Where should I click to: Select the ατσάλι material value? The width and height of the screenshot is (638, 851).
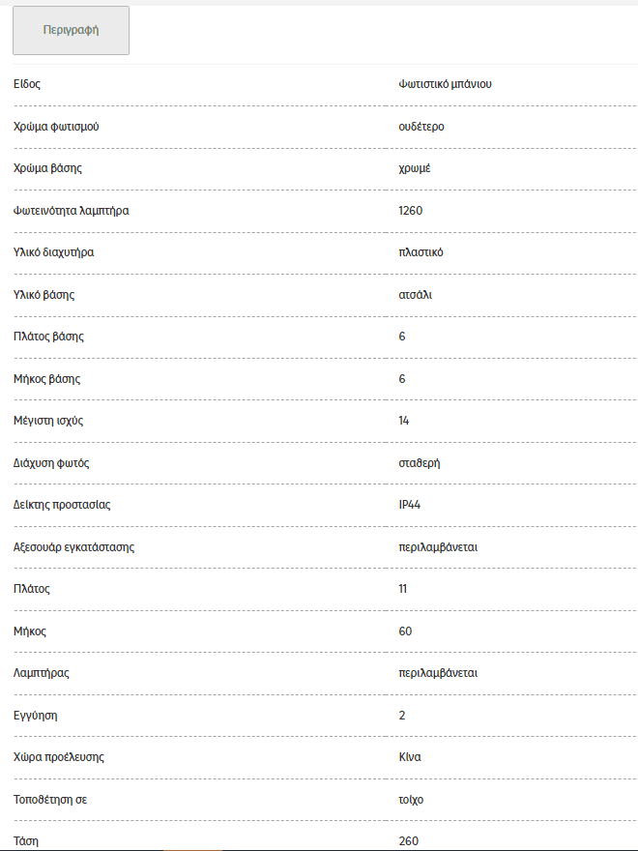click(x=415, y=295)
